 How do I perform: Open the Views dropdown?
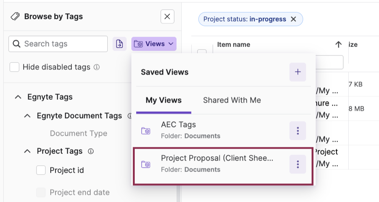click(x=154, y=44)
